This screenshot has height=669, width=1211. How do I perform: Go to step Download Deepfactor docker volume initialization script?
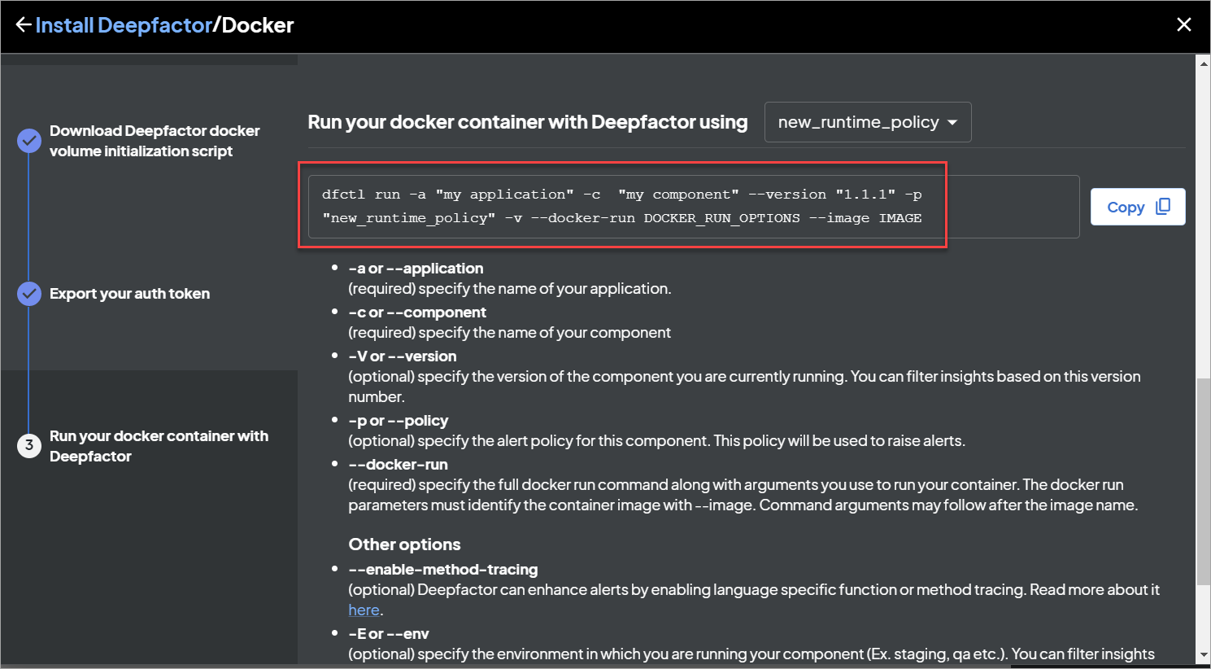coord(155,141)
